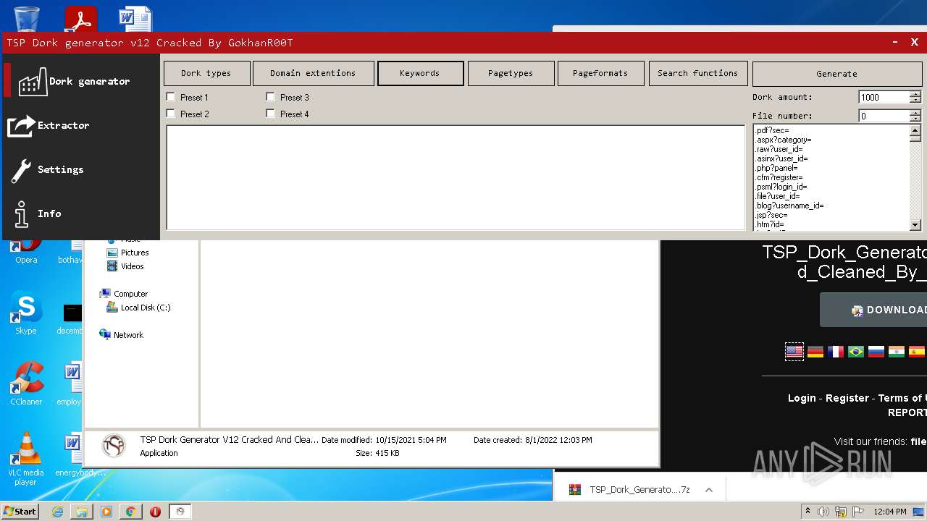Select .php?panel= line in output list
Image resolution: width=927 pixels, height=521 pixels.
(x=776, y=168)
